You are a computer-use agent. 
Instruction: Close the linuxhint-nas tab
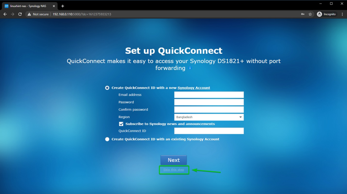(54, 6)
